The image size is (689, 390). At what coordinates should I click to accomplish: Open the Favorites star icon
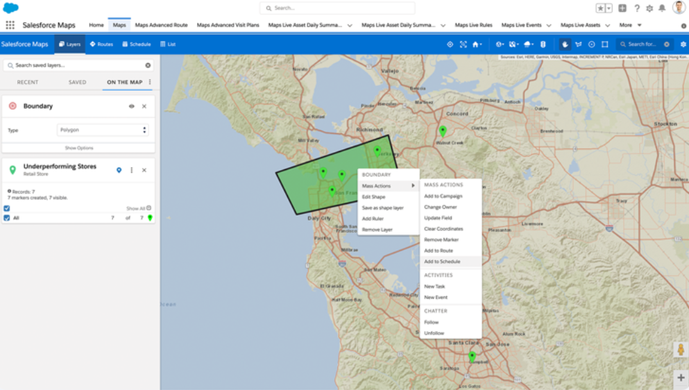click(x=600, y=8)
